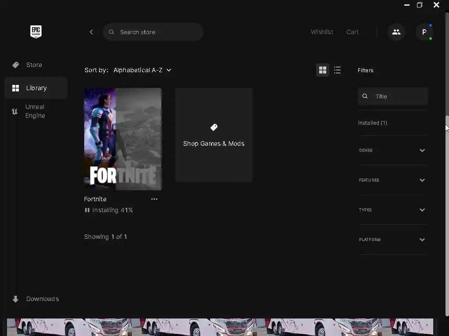Click the Store tag icon
The height and width of the screenshot is (336, 449).
[x=15, y=65]
